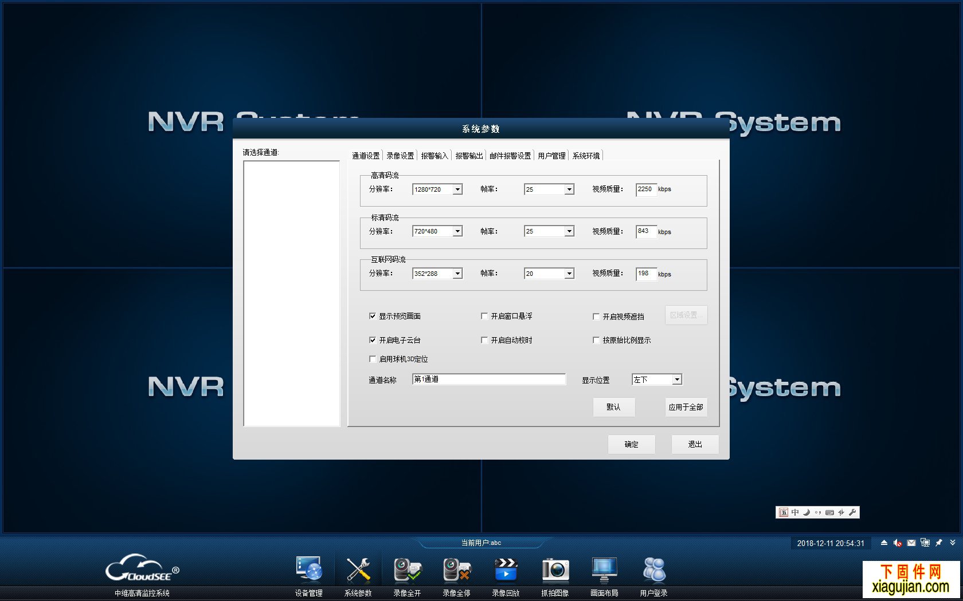
Task: Click the 五 Wubi IME icon
Action: coord(784,512)
